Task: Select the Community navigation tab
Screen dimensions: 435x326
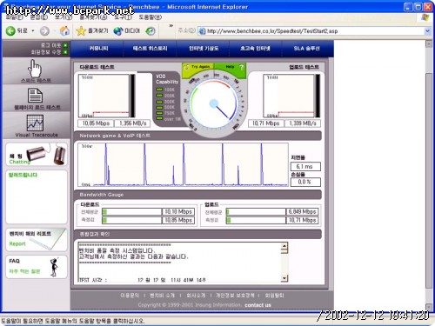Action: pyautogui.click(x=98, y=49)
